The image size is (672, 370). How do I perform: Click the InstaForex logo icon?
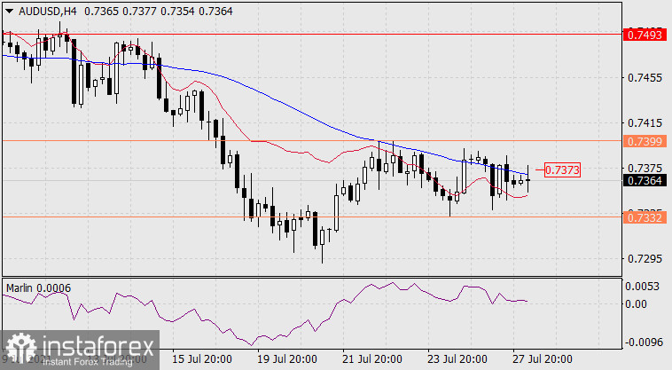pyautogui.click(x=20, y=349)
